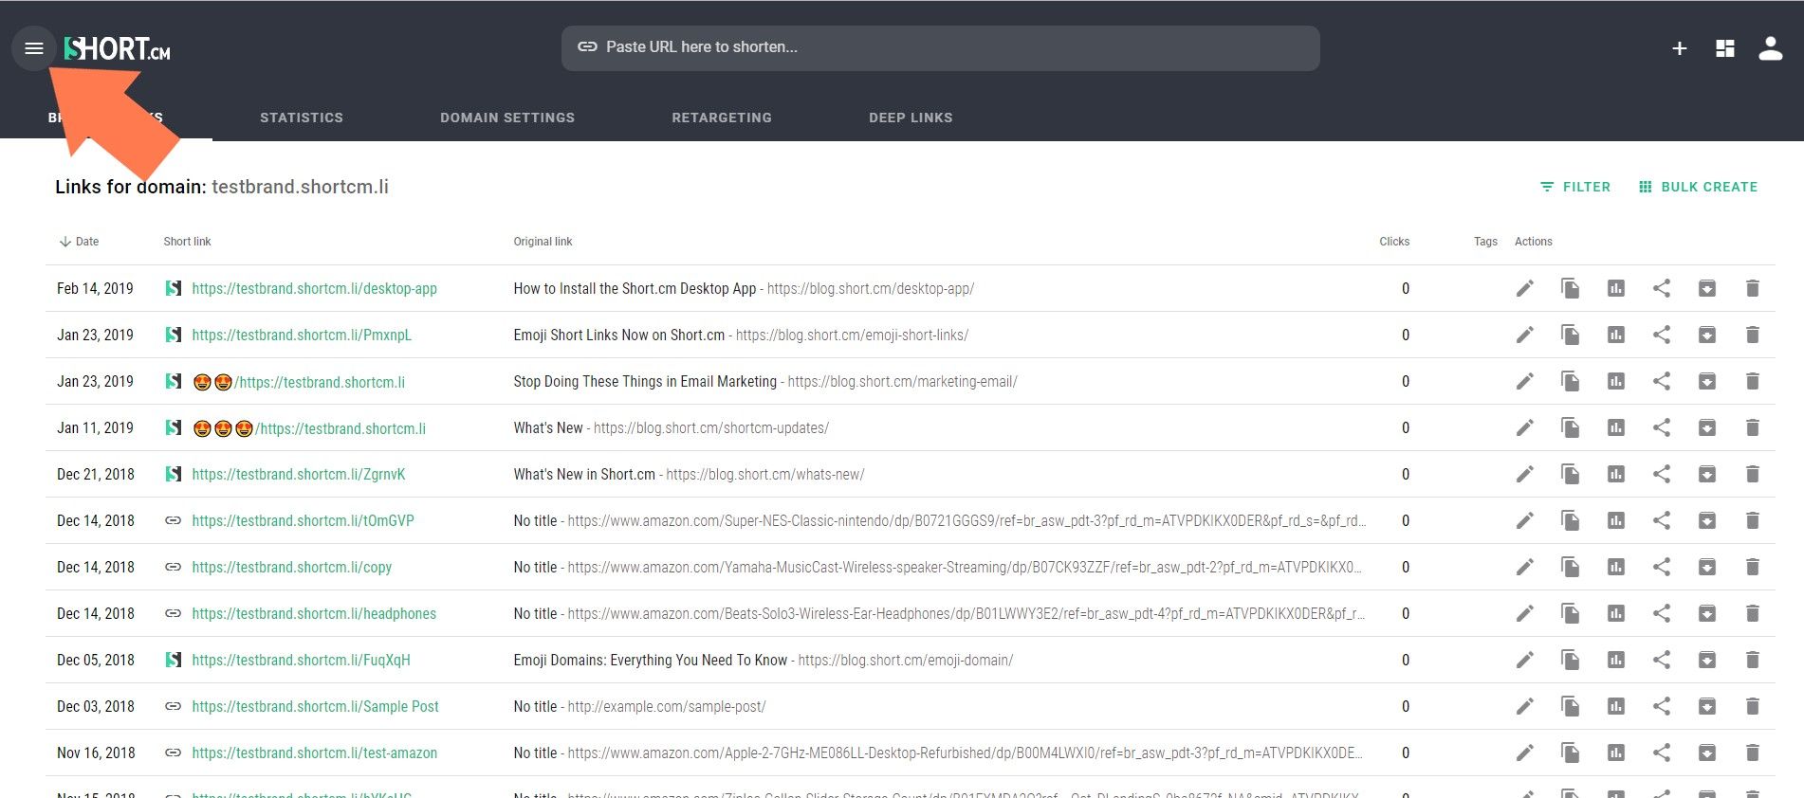Open the hamburger navigation menu
The width and height of the screenshot is (1804, 798).
pyautogui.click(x=34, y=48)
